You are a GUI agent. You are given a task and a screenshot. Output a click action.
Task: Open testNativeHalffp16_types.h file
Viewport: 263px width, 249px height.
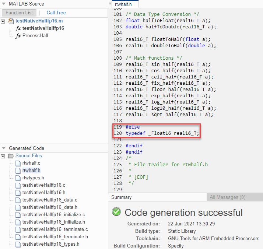coord(51,244)
